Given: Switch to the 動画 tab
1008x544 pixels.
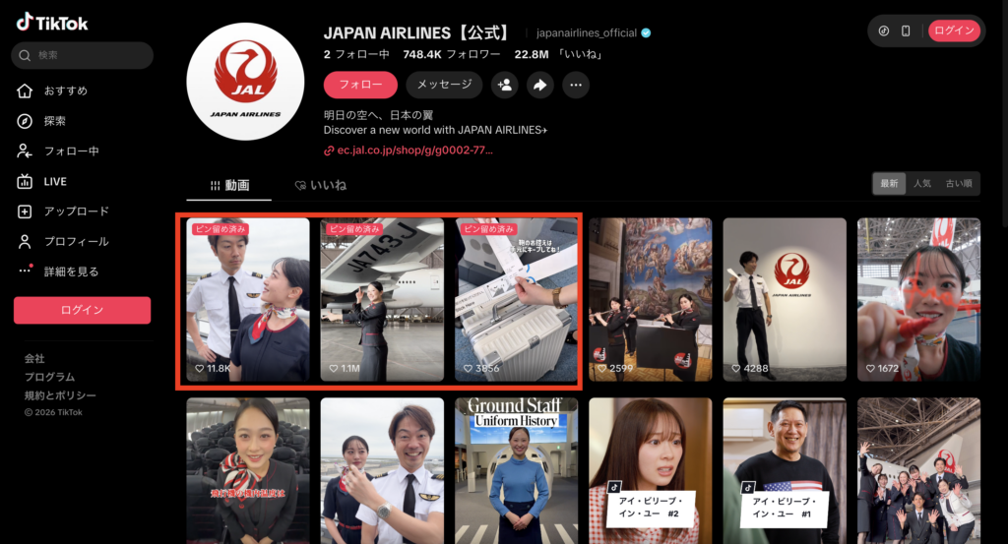Looking at the screenshot, I should (228, 185).
